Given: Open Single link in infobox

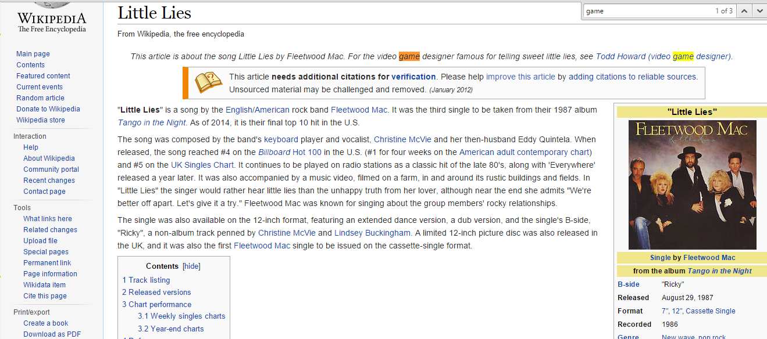Looking at the screenshot, I should pos(661,258).
